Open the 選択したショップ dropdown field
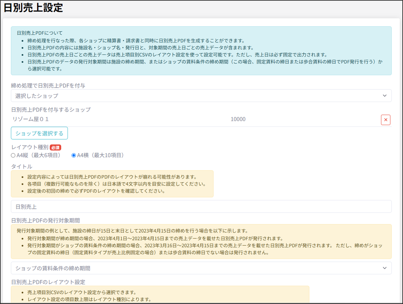 point(189,96)
